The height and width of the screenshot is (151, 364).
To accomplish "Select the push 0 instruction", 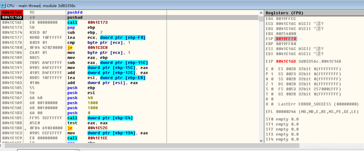I will 79,113.
